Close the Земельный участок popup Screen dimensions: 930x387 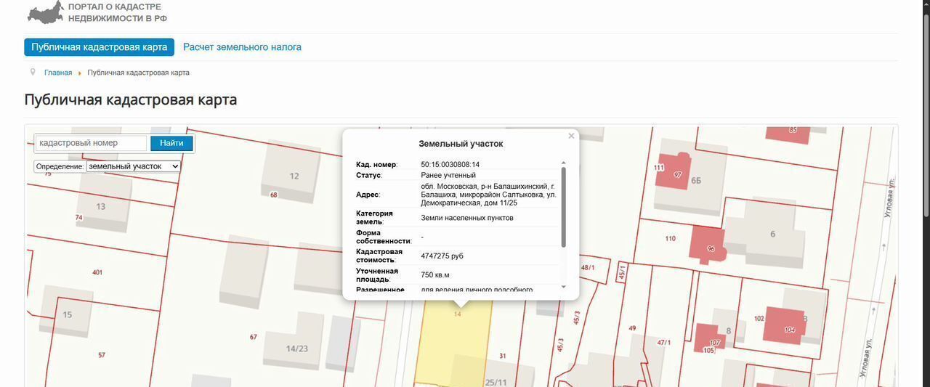coord(571,136)
